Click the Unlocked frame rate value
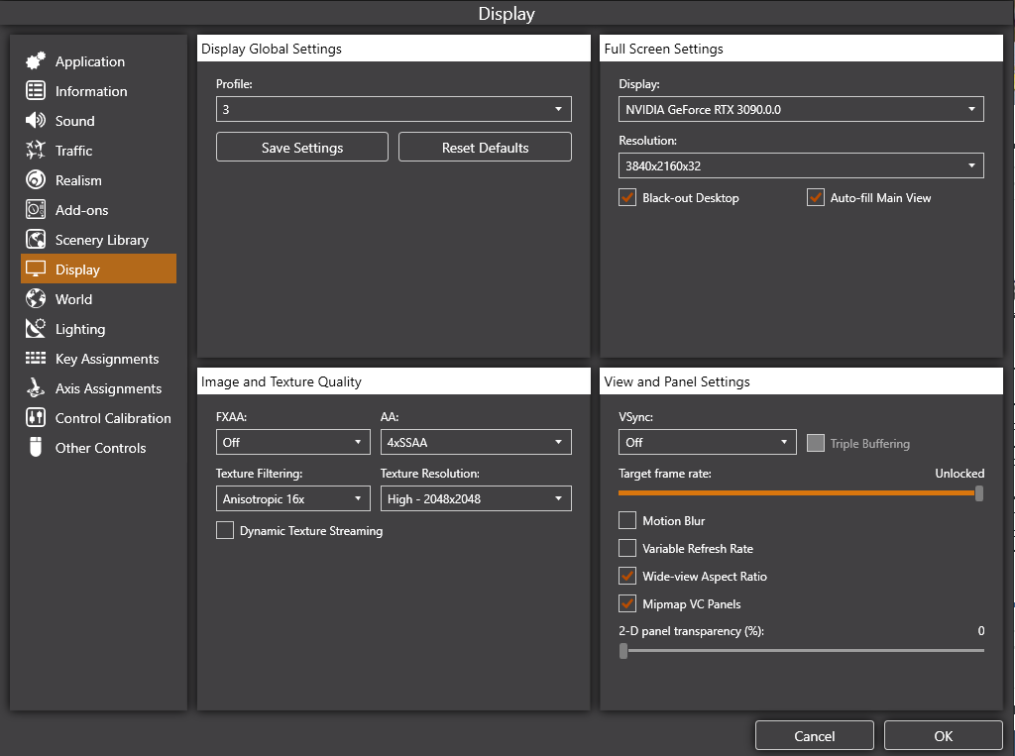The image size is (1015, 756). (959, 474)
